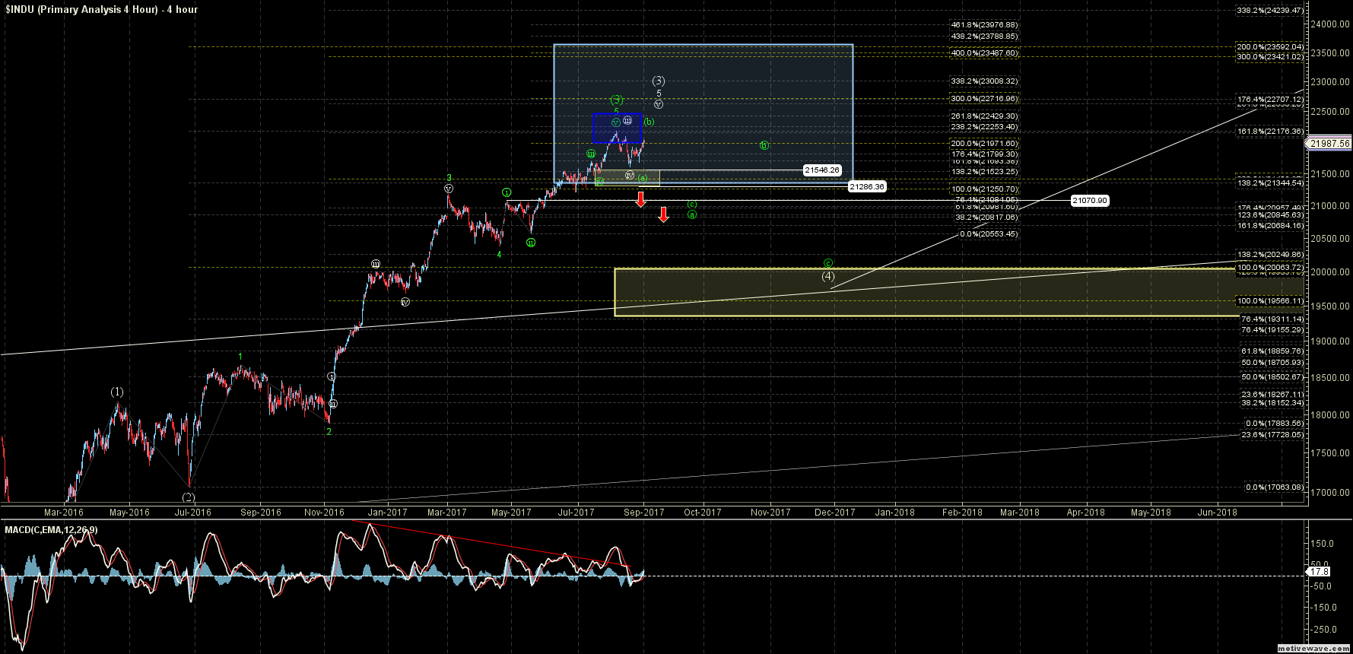Click the Feb-2018 date on time axis
The height and width of the screenshot is (654, 1353).
(x=962, y=513)
